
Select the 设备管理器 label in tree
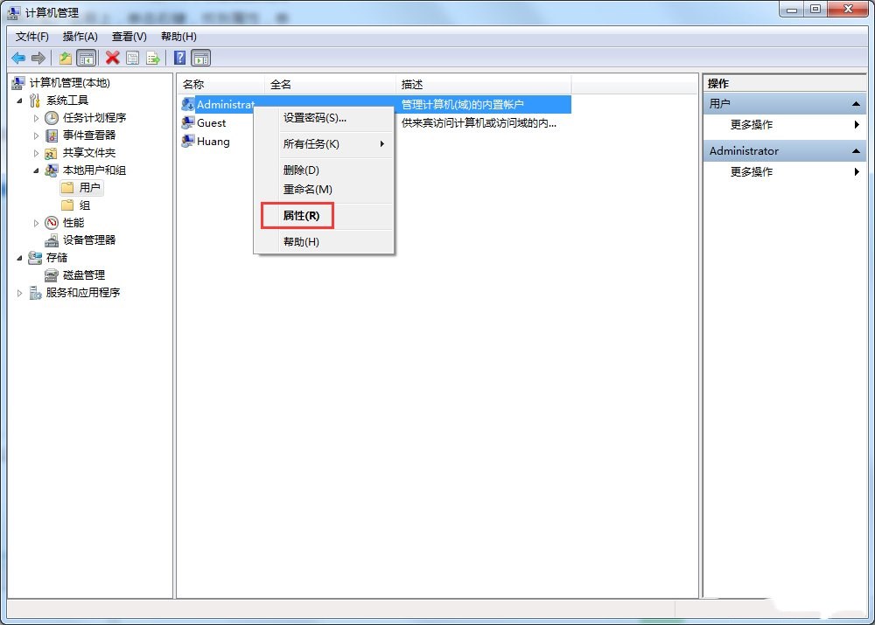point(89,240)
